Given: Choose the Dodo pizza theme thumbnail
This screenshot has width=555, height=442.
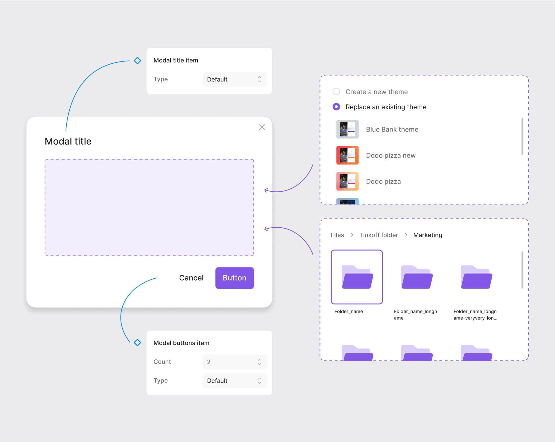Looking at the screenshot, I should coord(347,181).
